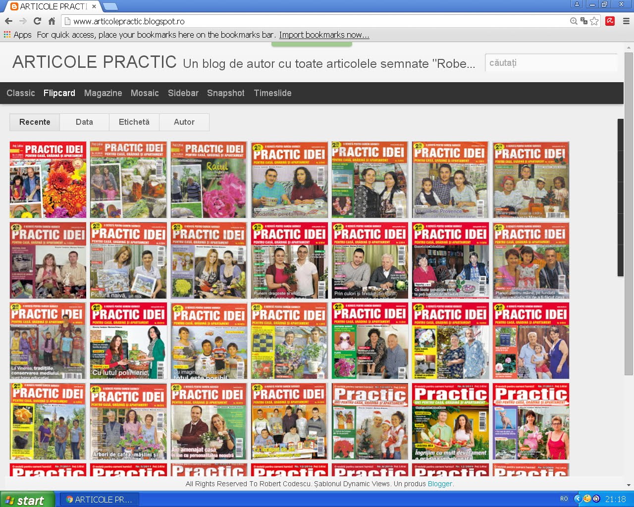This screenshot has height=507, width=634.
Task: Open the La Vinerea, tradițiile cover
Action: tap(48, 341)
